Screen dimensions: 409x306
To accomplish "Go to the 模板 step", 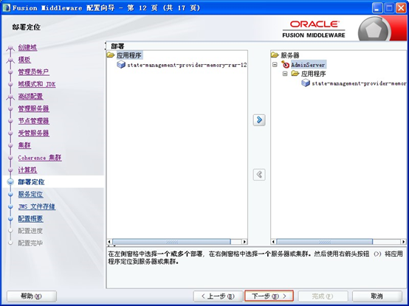I will point(24,60).
